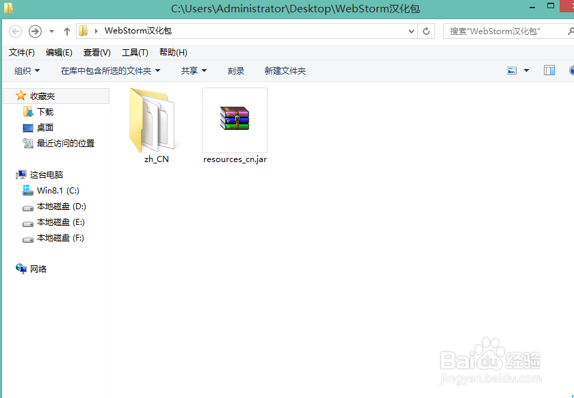574x398 pixels.
Task: Maximize the explorer window
Action: click(551, 5)
